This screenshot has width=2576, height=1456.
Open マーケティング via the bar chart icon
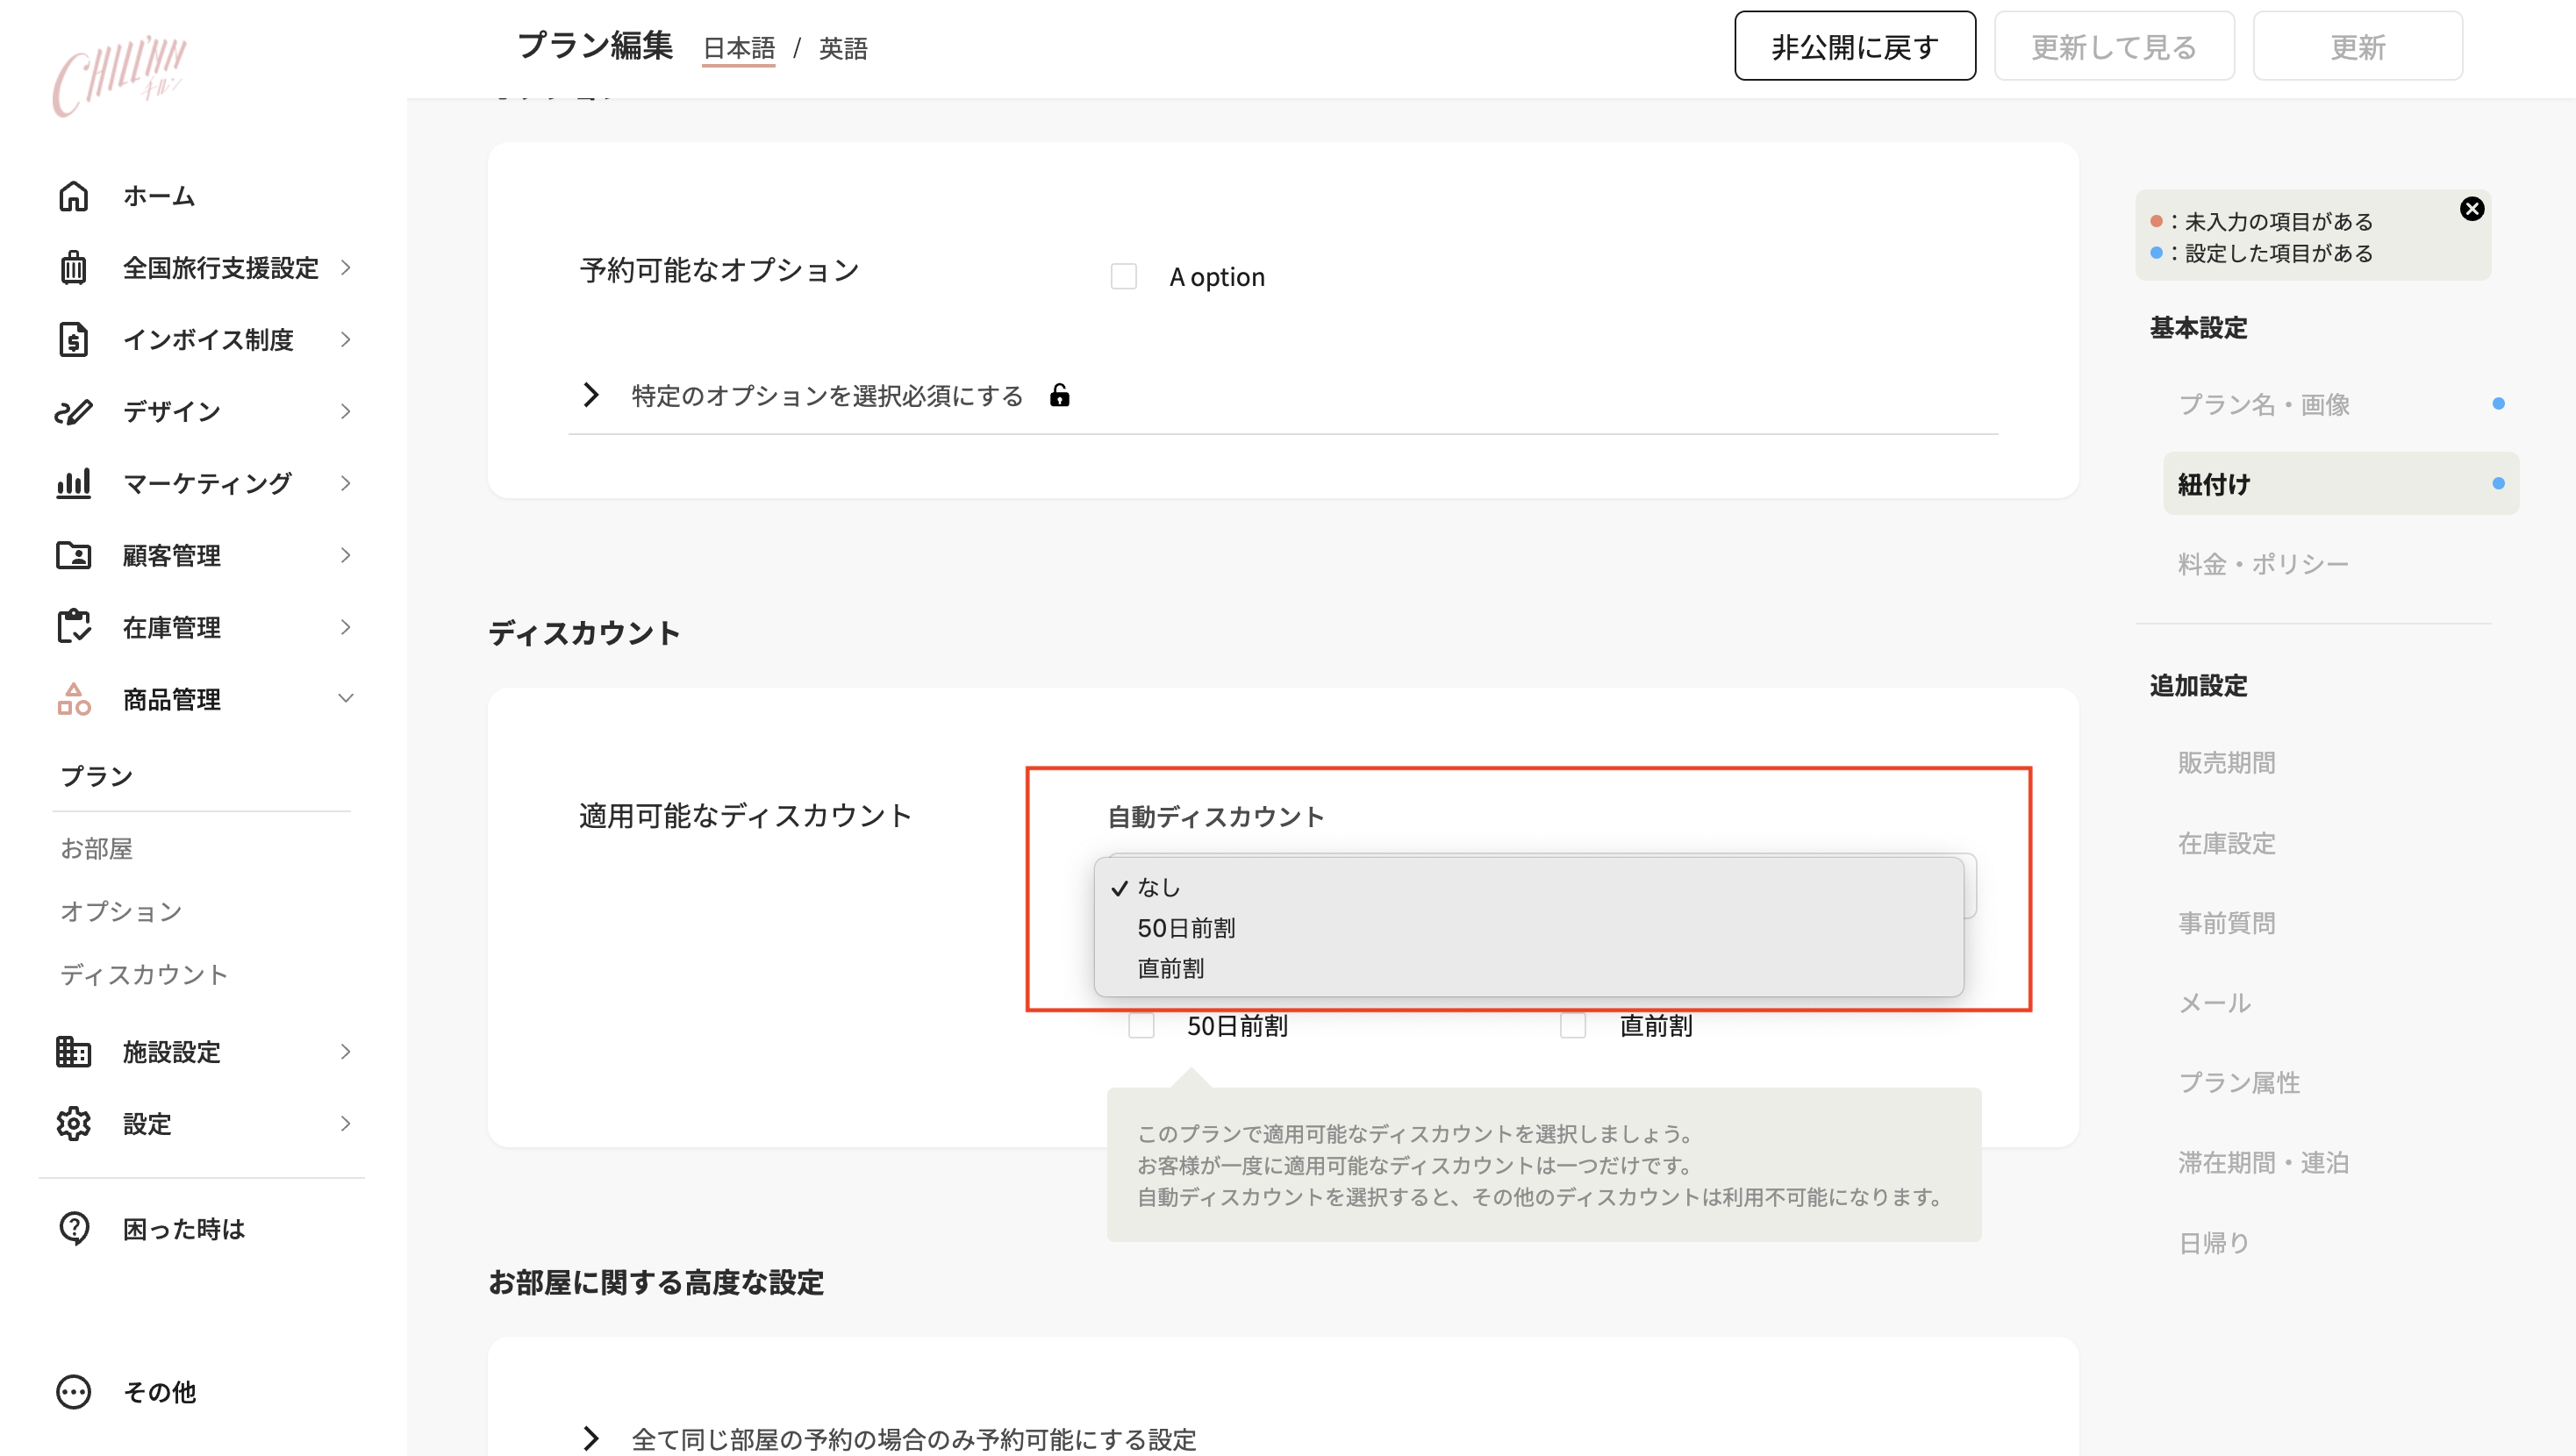74,483
